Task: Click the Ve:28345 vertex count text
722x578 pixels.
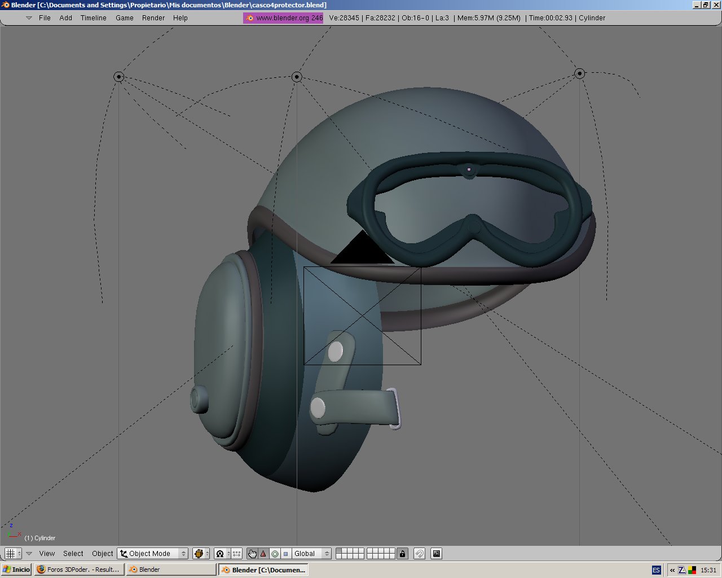Action: coord(344,18)
